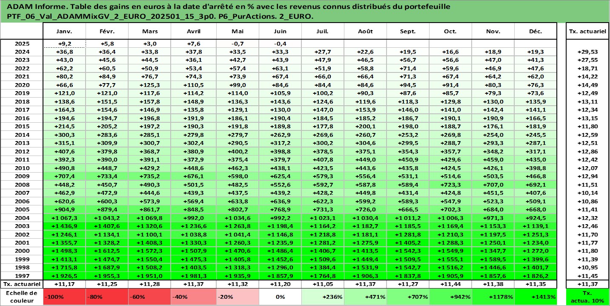Image resolution: width=610 pixels, height=306 pixels.
Task: Select the +633,8 cell for Mai 2006
Action: click(x=238, y=201)
